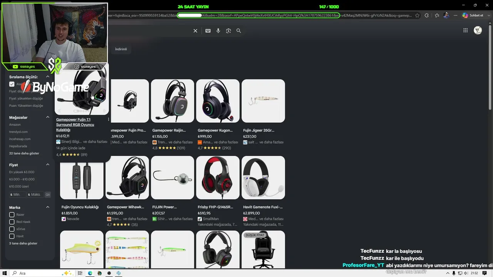This screenshot has height=277, width=493.
Task: Open the Gamepower Raijin headset thumbnail
Action: [x=173, y=101]
